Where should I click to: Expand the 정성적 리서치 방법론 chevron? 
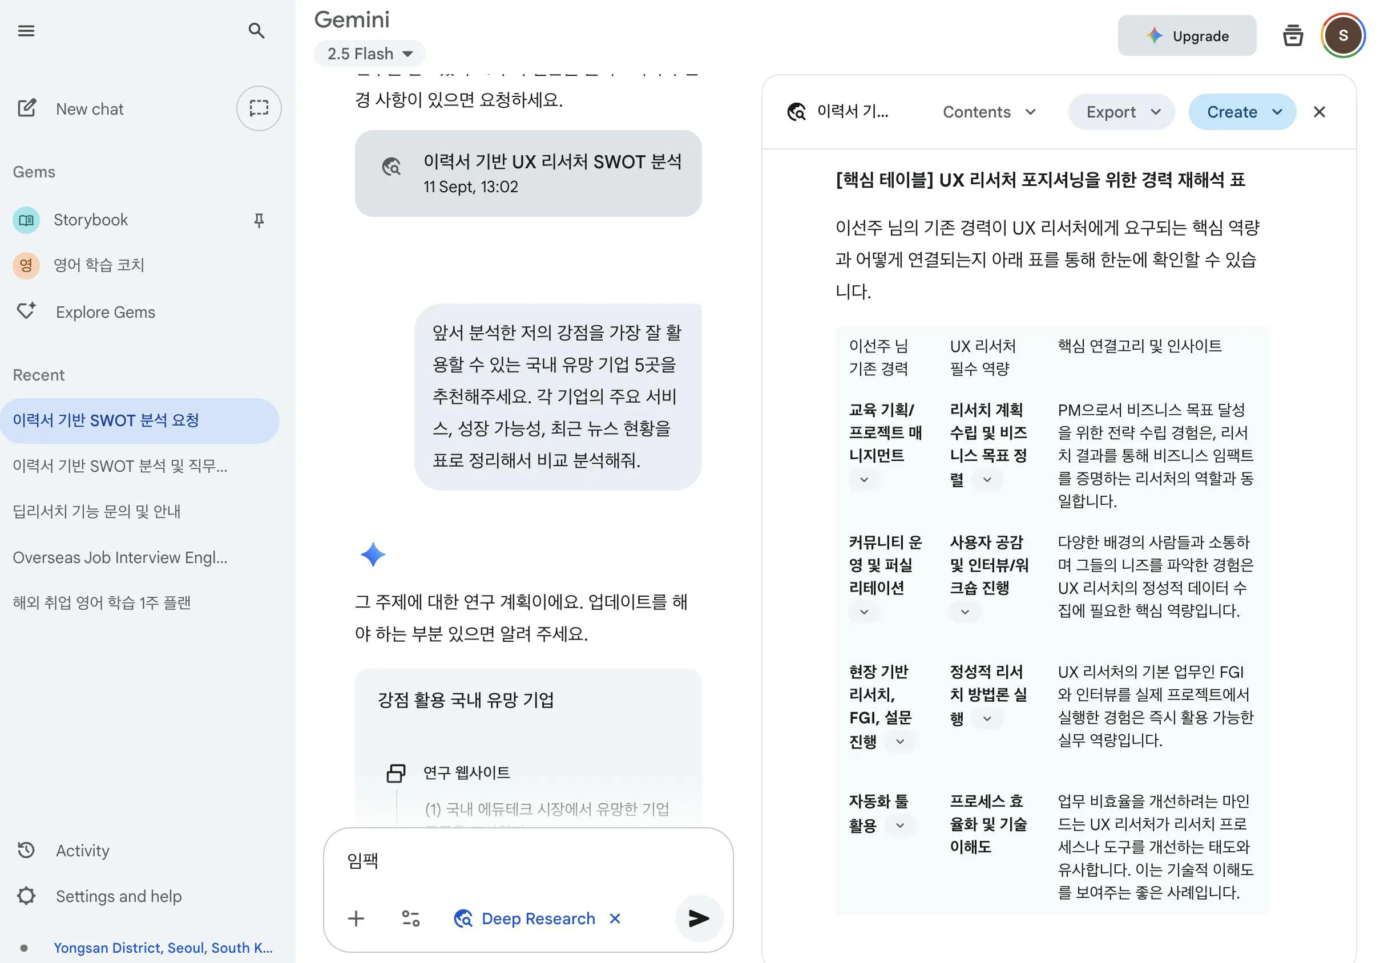click(x=986, y=718)
